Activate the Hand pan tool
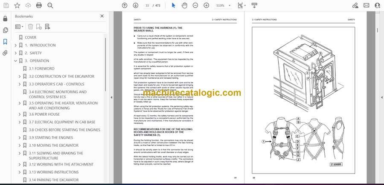This screenshot has width=384, height=185. click(184, 6)
